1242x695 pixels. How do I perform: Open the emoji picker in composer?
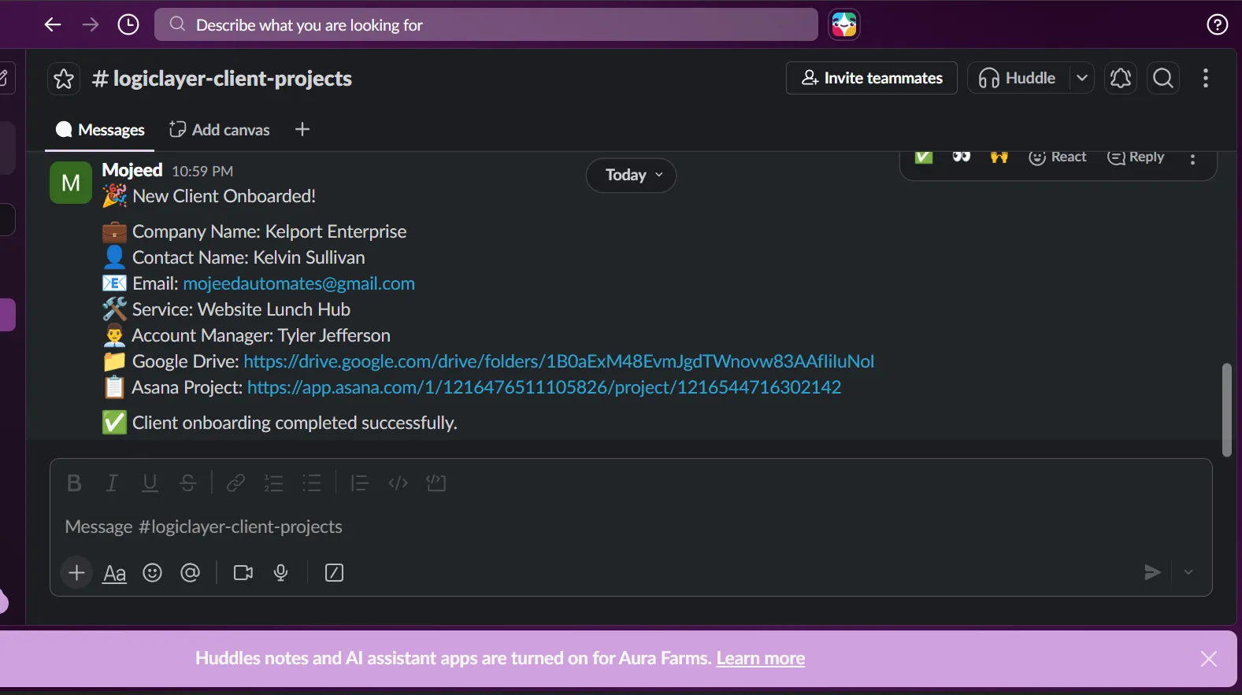[152, 573]
